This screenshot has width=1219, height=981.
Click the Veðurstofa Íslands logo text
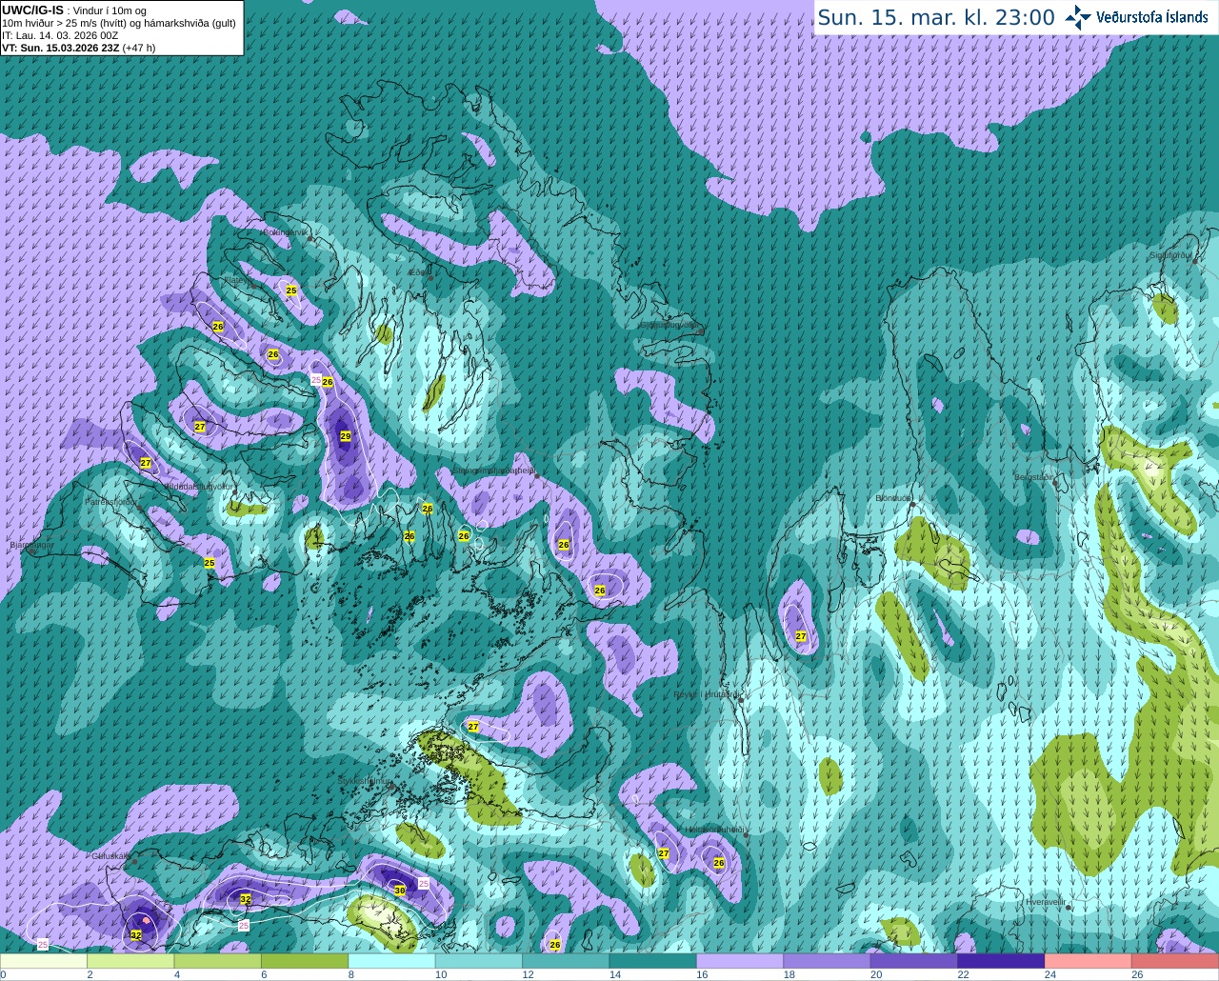(x=1151, y=17)
